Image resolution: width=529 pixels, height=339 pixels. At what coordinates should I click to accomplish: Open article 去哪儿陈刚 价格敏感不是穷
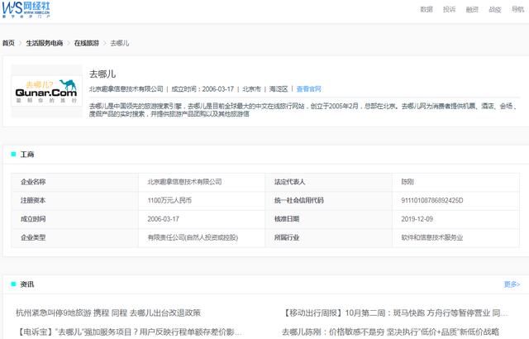click(390, 332)
